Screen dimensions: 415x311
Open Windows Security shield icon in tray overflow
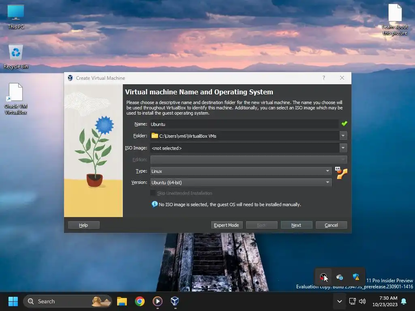pyautogui.click(x=356, y=277)
